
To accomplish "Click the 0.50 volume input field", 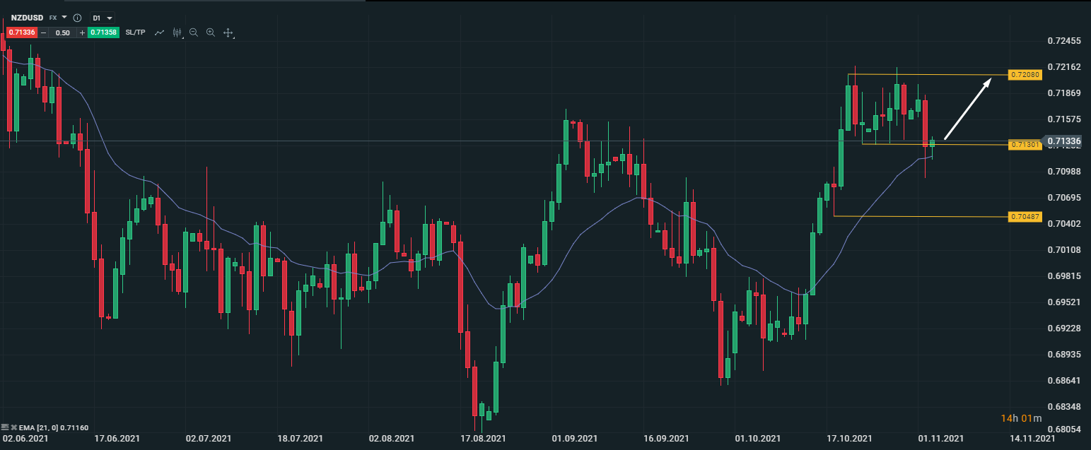I will [x=63, y=32].
